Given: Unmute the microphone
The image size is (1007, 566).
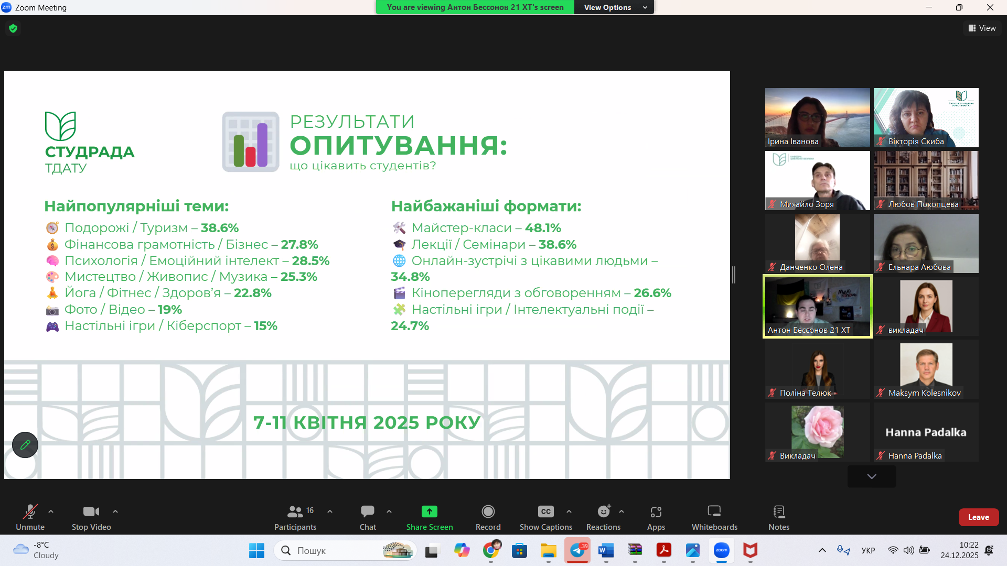Looking at the screenshot, I should point(30,517).
